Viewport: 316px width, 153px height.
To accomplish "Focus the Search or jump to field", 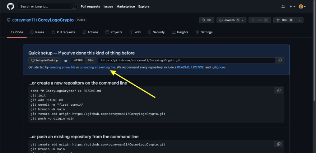I will [x=47, y=6].
